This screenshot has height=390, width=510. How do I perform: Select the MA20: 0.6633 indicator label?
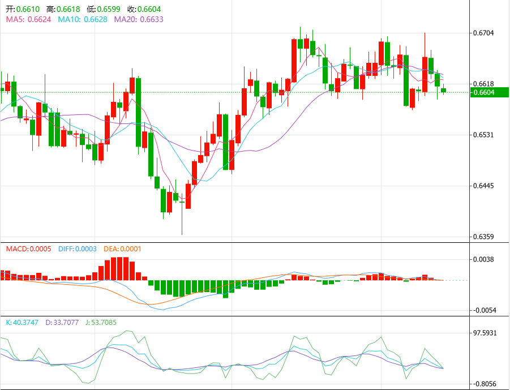click(x=139, y=19)
